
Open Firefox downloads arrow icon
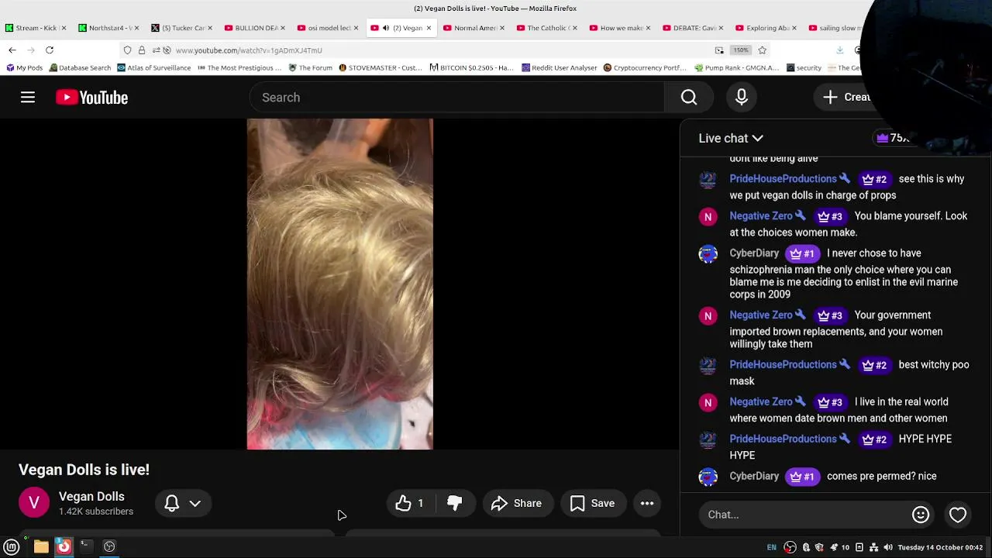click(839, 50)
